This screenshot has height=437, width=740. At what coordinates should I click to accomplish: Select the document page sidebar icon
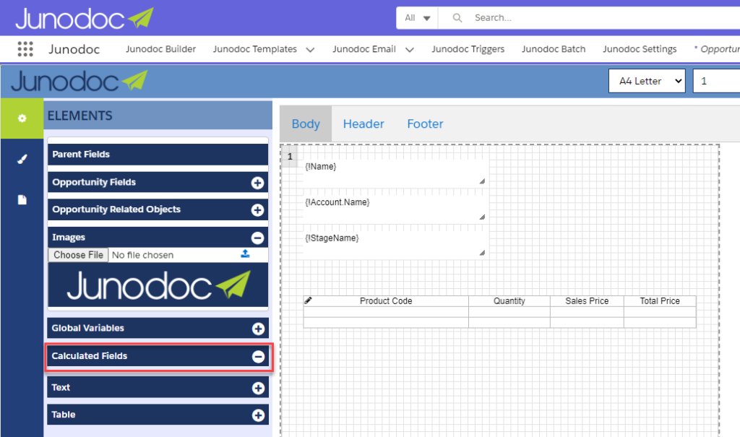pos(22,199)
